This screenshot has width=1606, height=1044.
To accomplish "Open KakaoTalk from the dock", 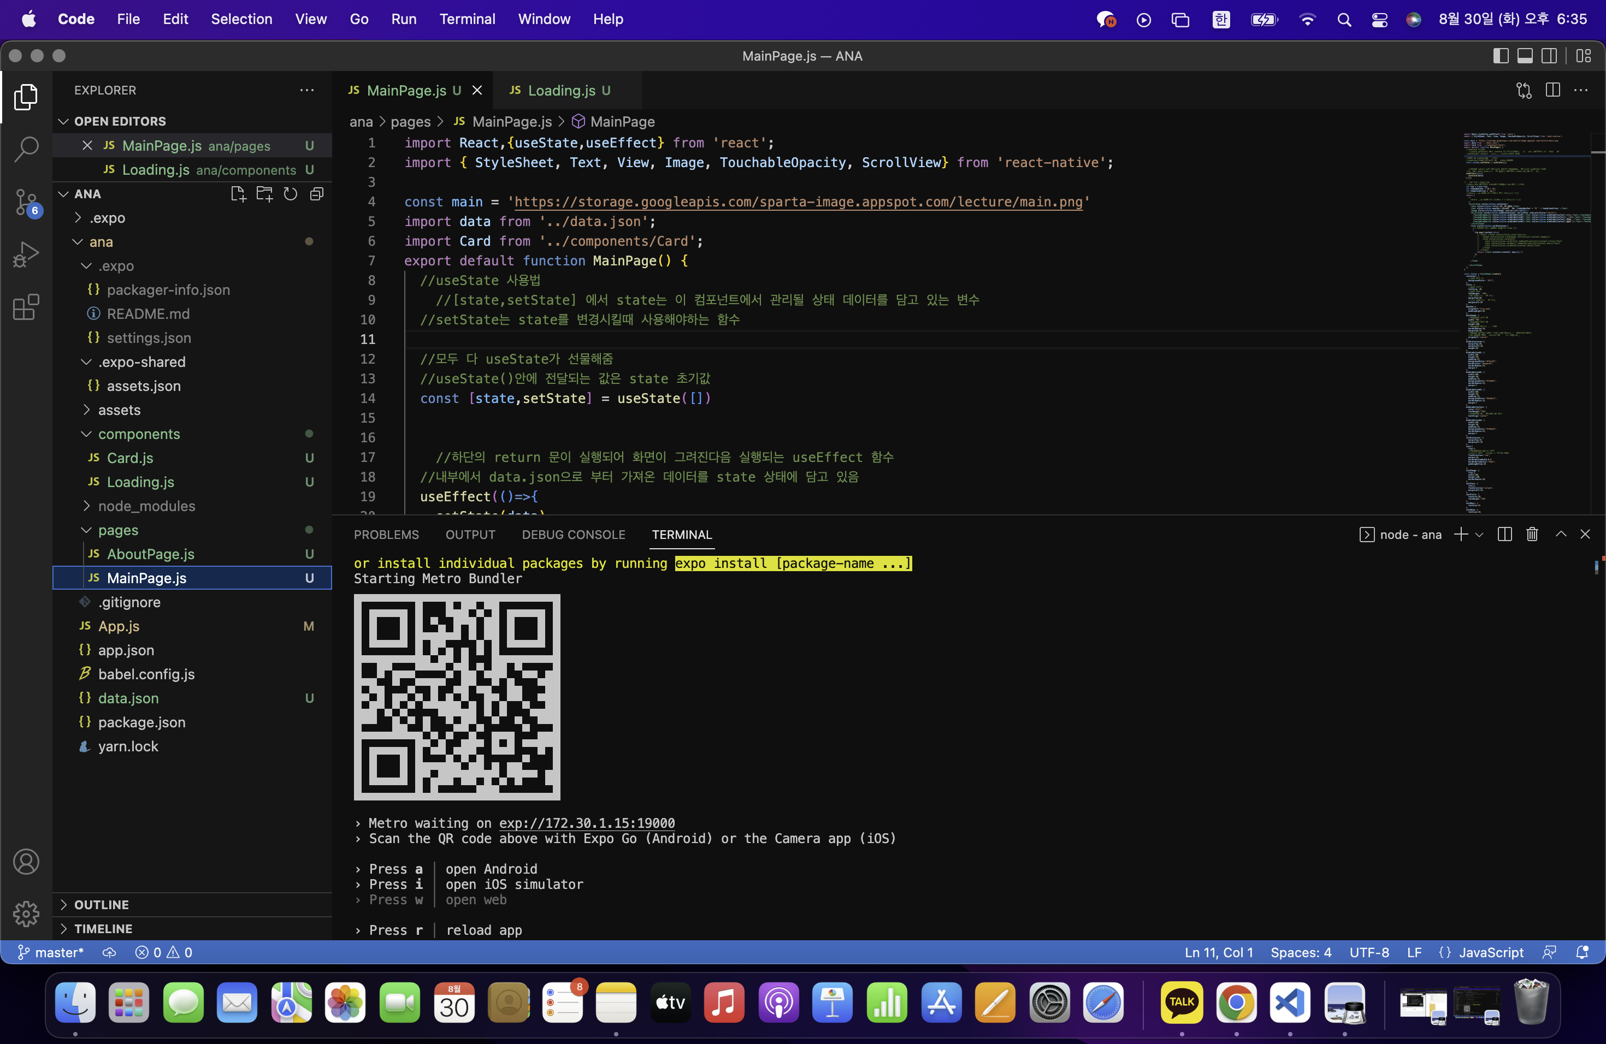I will click(x=1181, y=1002).
